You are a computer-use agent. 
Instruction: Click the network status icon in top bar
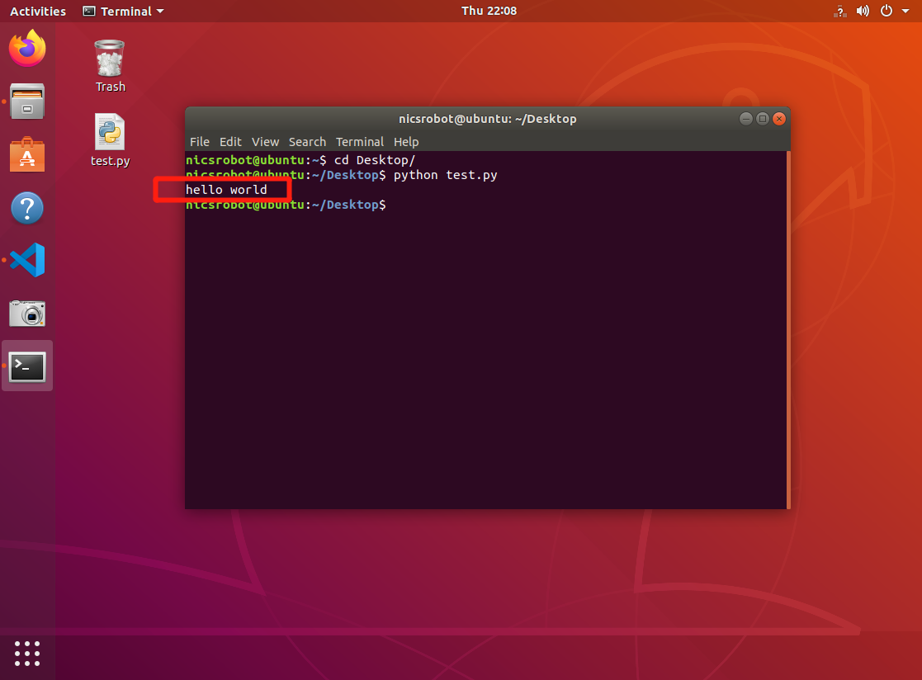click(x=839, y=12)
